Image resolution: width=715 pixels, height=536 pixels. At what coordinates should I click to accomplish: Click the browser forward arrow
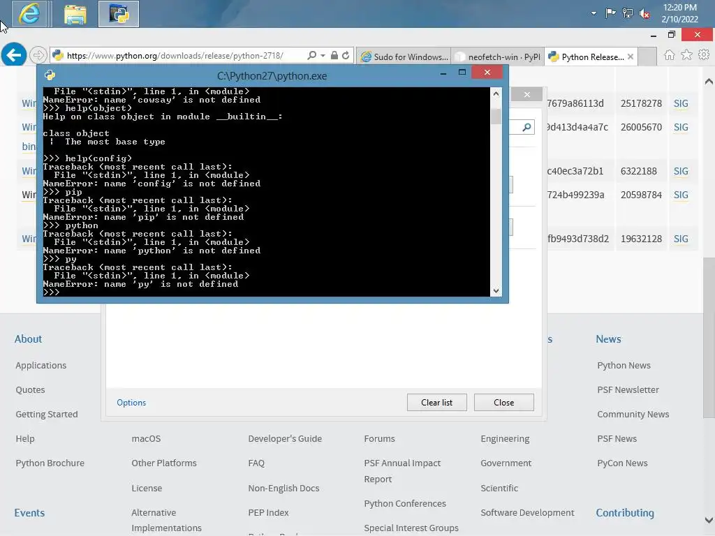pos(38,56)
